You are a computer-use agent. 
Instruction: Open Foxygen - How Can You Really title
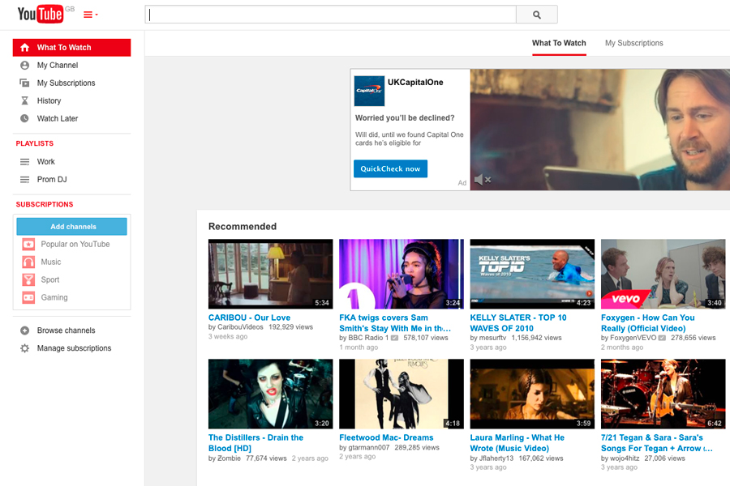[647, 322]
